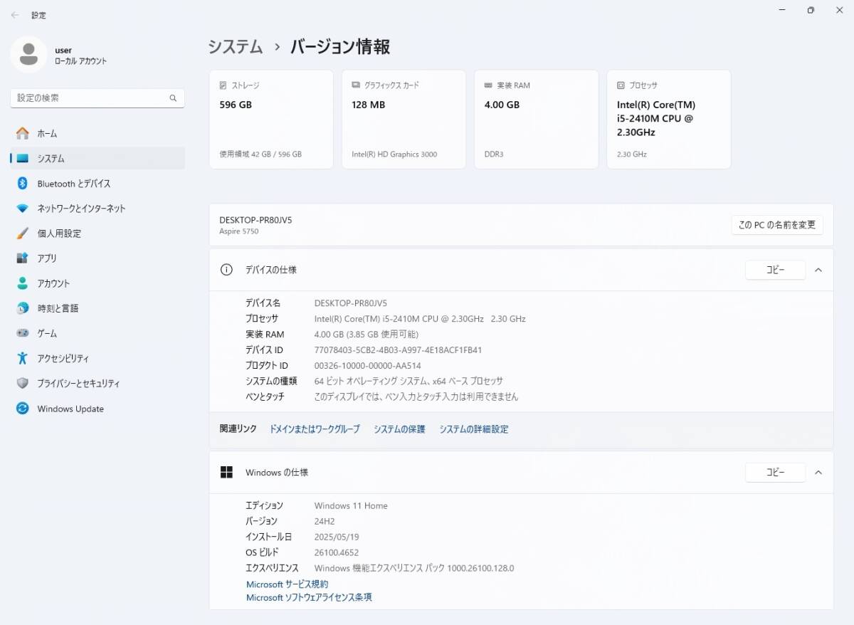The height and width of the screenshot is (625, 854).
Task: Select Bluetooth とデバイス in sidebar
Action: click(x=97, y=184)
